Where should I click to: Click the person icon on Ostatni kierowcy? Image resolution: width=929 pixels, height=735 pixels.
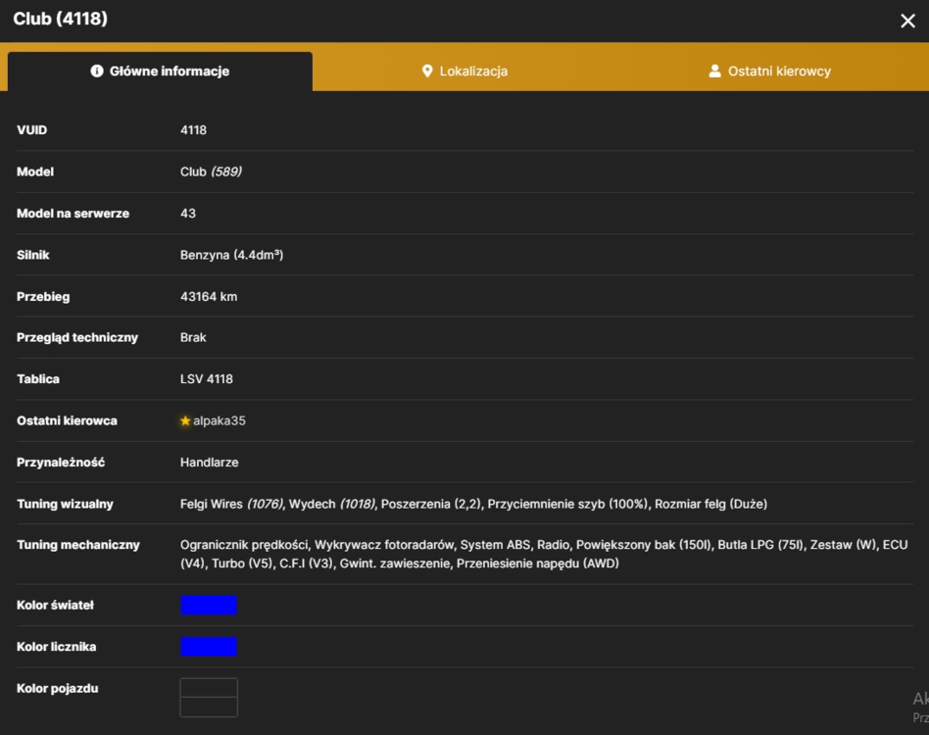(x=714, y=72)
